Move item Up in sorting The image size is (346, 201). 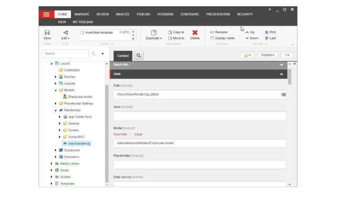click(x=250, y=32)
